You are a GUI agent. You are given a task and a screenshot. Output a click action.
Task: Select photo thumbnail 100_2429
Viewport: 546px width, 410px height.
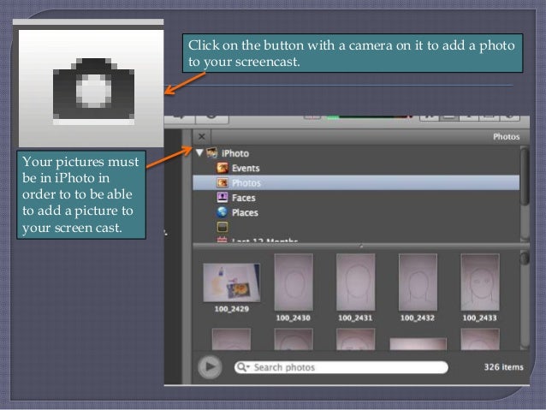coord(233,282)
